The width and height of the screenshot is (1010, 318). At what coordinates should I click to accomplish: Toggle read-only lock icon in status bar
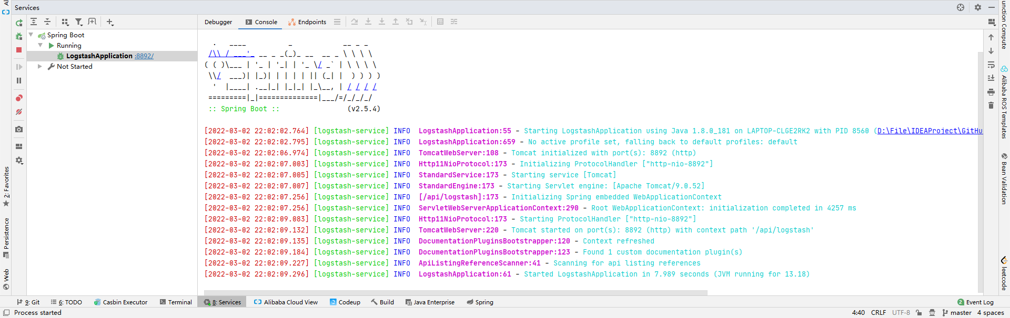(x=918, y=313)
